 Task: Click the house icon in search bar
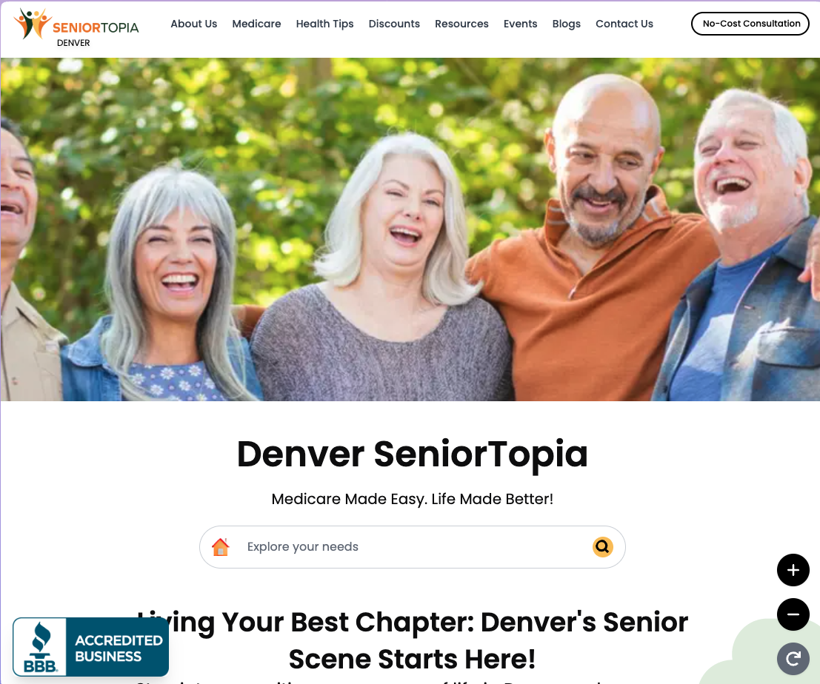(221, 546)
